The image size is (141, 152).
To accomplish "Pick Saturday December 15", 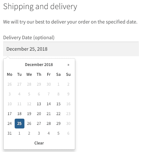I will [58, 104].
